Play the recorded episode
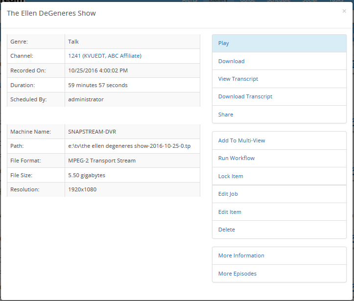 (x=279, y=44)
